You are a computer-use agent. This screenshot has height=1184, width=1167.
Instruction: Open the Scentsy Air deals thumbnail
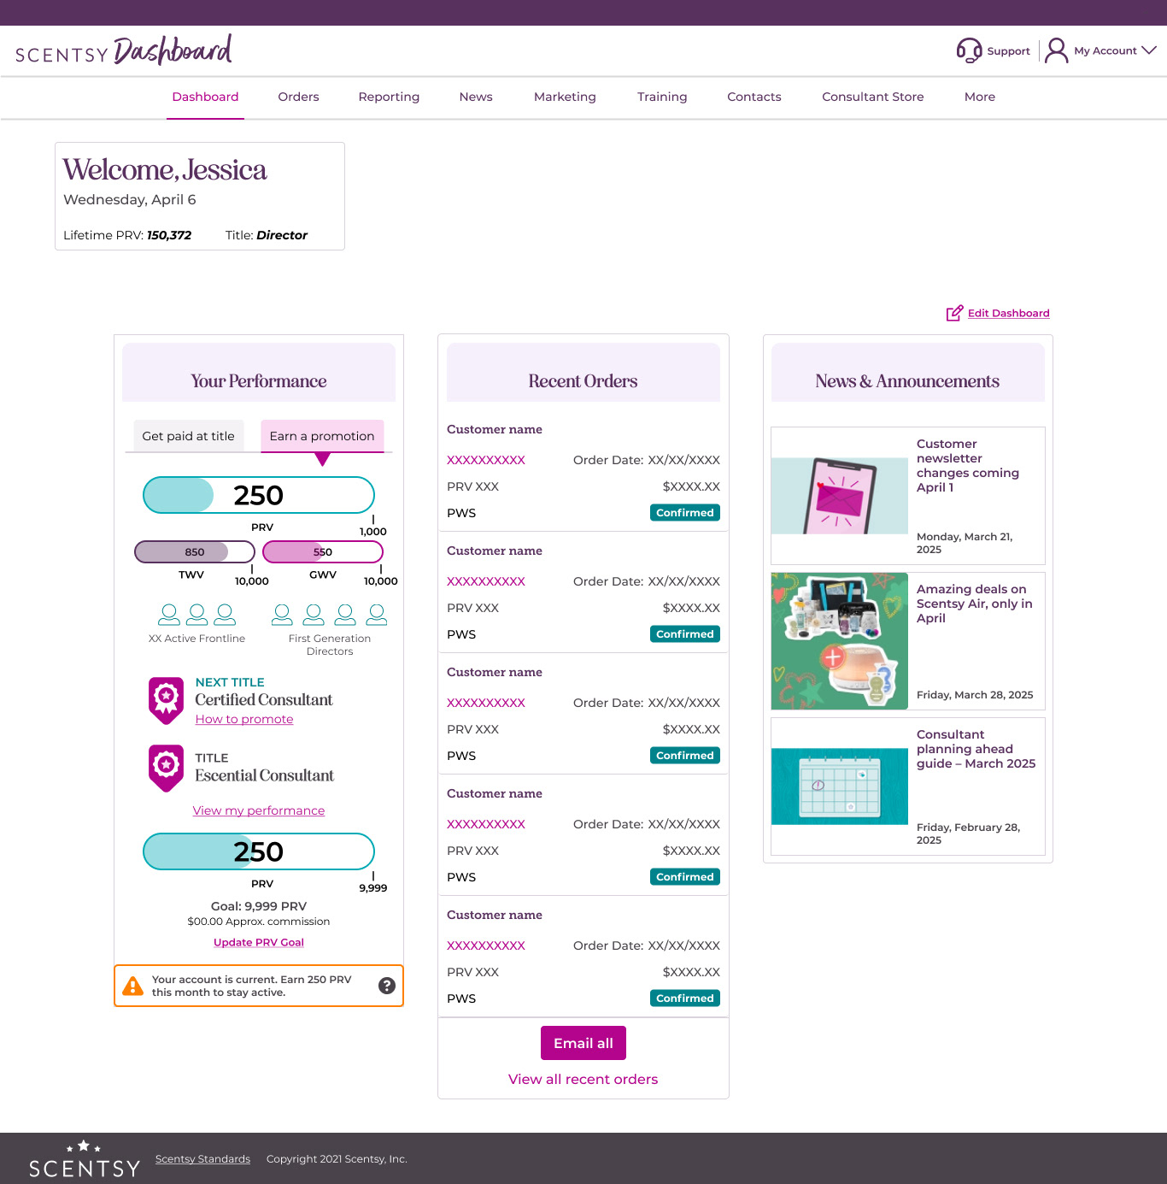click(840, 641)
